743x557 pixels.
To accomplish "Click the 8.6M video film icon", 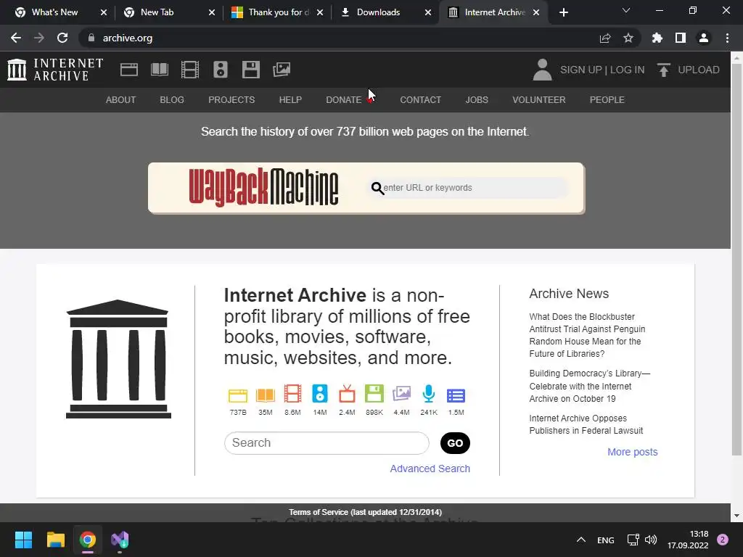I will (x=292, y=394).
